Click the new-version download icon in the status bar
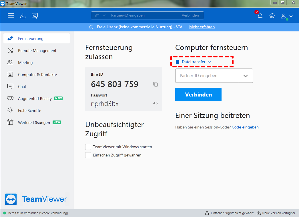The height and width of the screenshot is (217, 299). (x=259, y=213)
